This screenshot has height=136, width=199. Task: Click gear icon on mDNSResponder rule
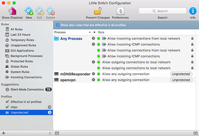(x=93, y=74)
